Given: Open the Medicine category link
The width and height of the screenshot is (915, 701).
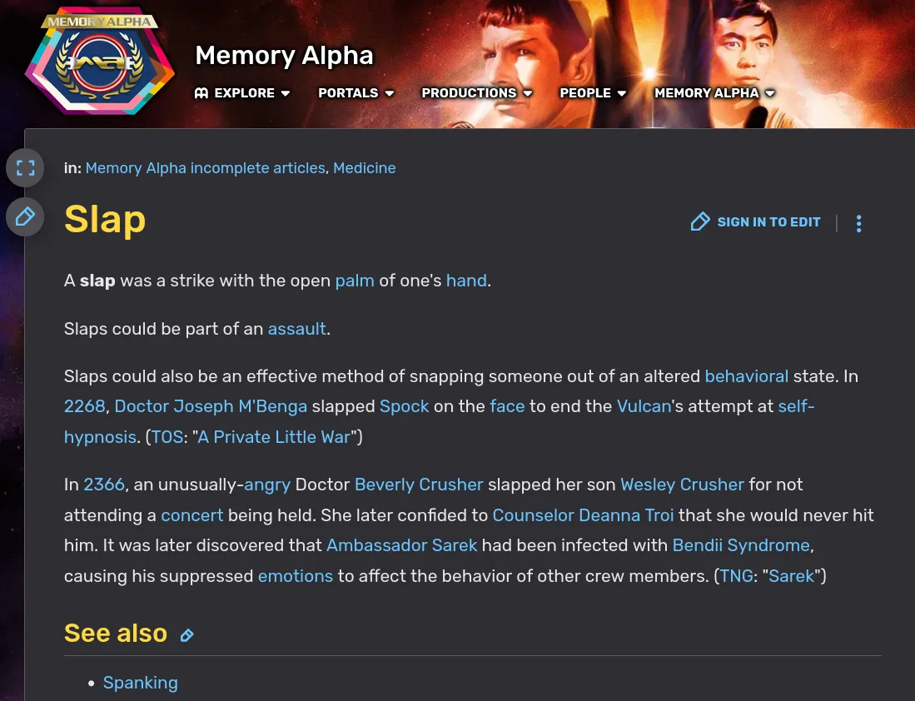Looking at the screenshot, I should [365, 168].
